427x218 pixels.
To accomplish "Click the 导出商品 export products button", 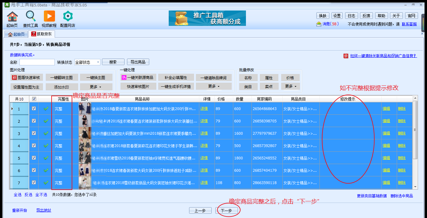I will 138,62.
